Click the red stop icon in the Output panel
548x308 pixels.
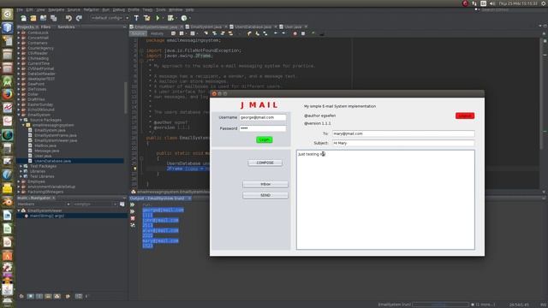133,219
